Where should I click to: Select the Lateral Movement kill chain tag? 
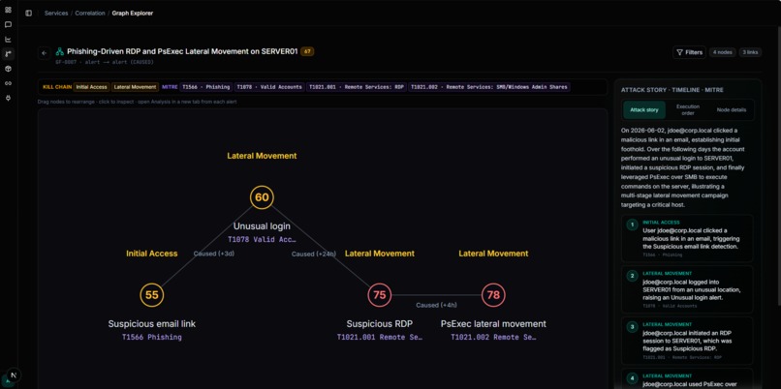135,87
